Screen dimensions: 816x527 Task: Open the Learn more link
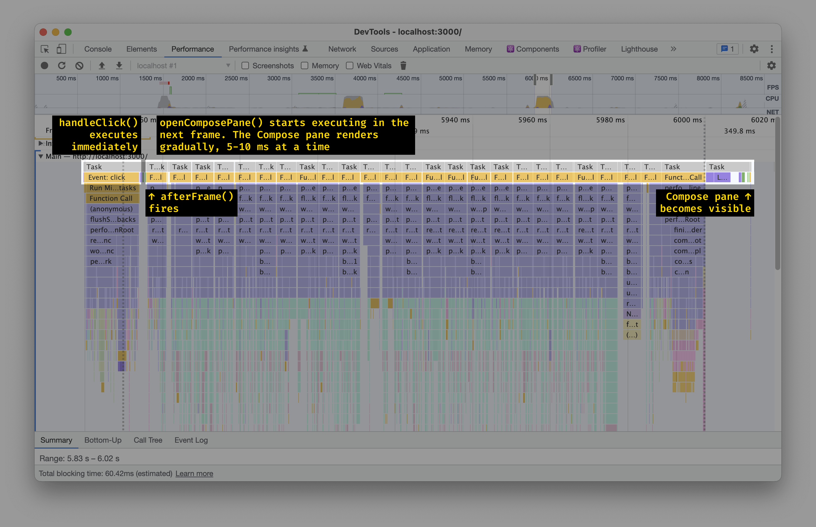(x=194, y=473)
